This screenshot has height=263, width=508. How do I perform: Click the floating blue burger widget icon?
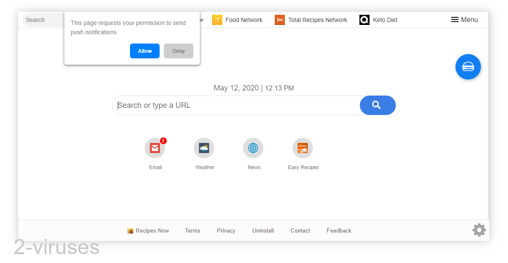point(468,67)
